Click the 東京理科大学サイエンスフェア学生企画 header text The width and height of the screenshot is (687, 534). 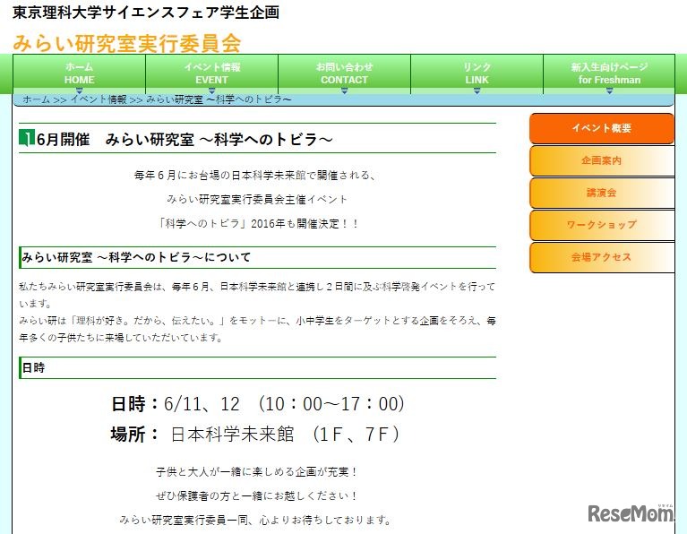pos(146,12)
